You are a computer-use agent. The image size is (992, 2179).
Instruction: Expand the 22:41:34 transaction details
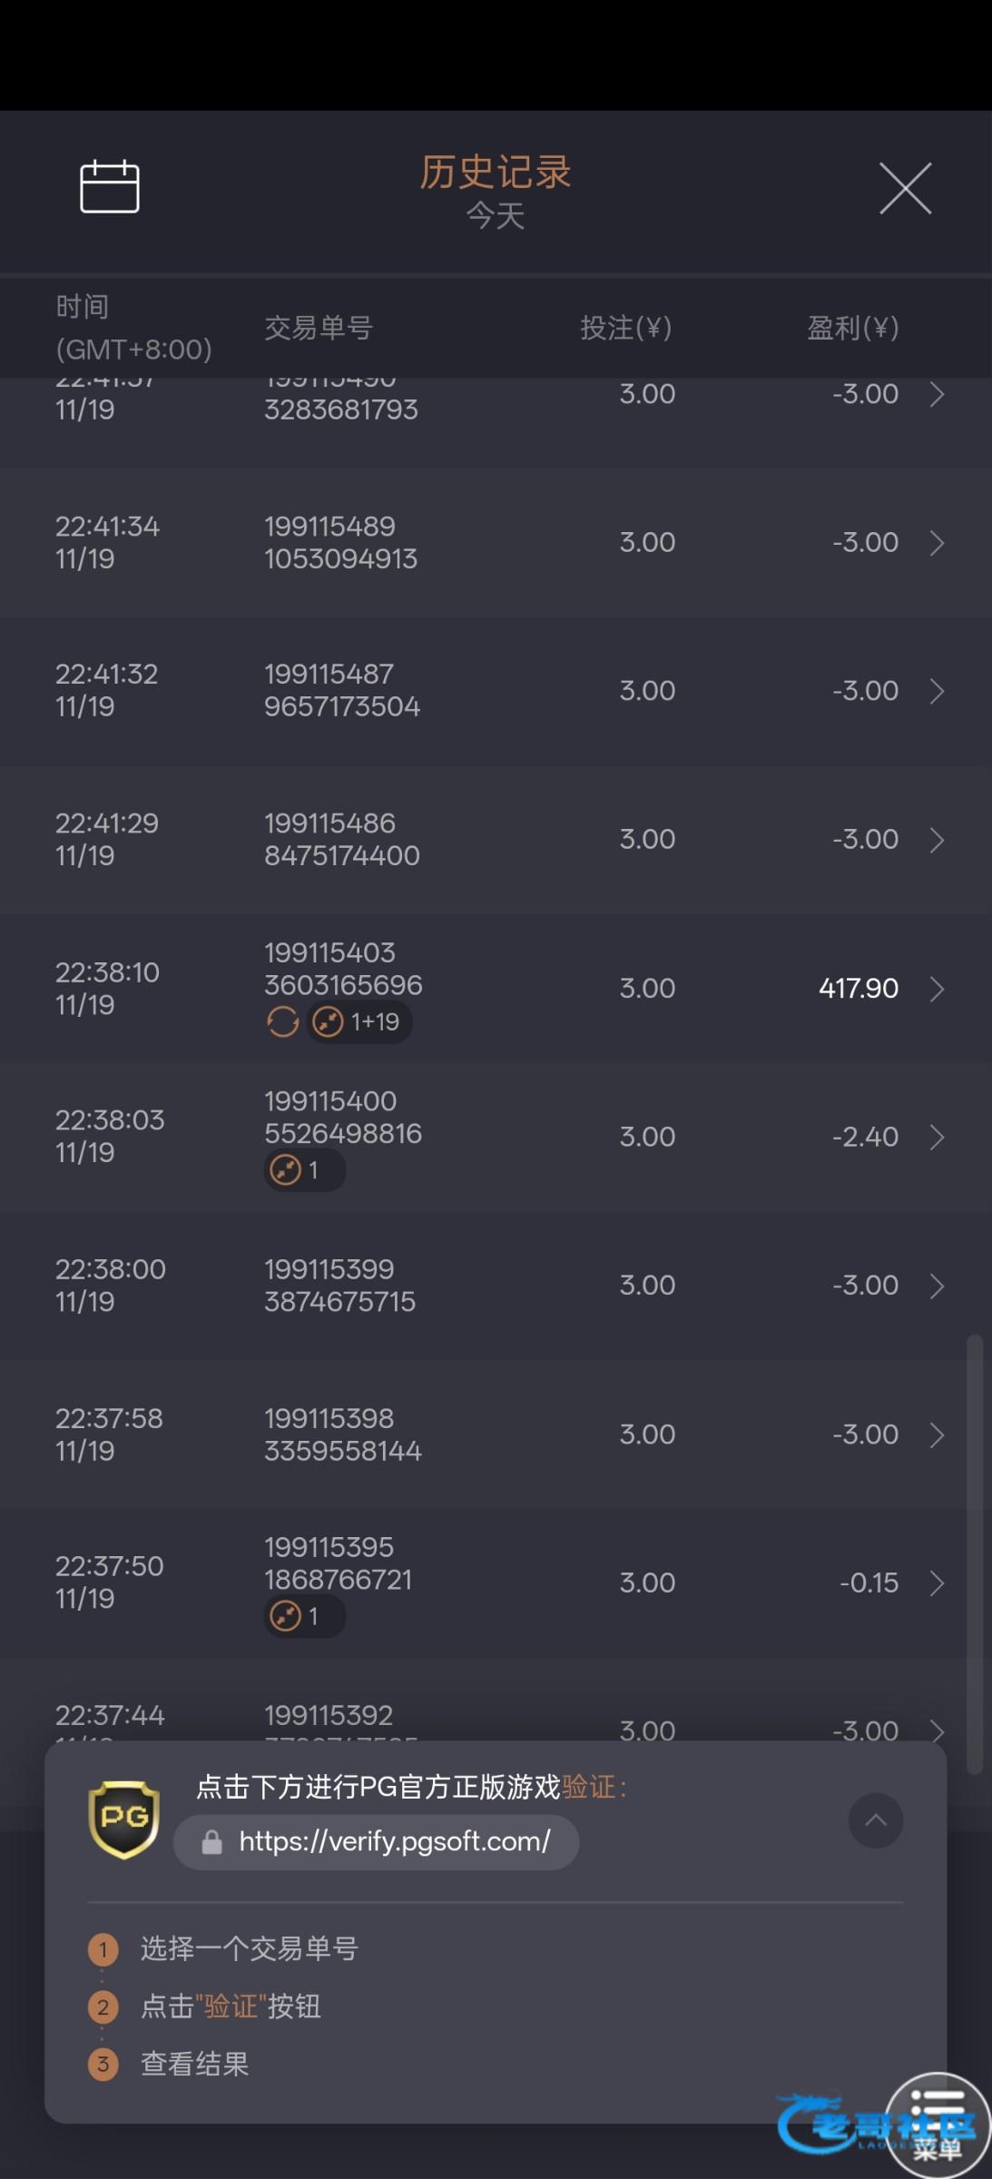[x=937, y=543]
